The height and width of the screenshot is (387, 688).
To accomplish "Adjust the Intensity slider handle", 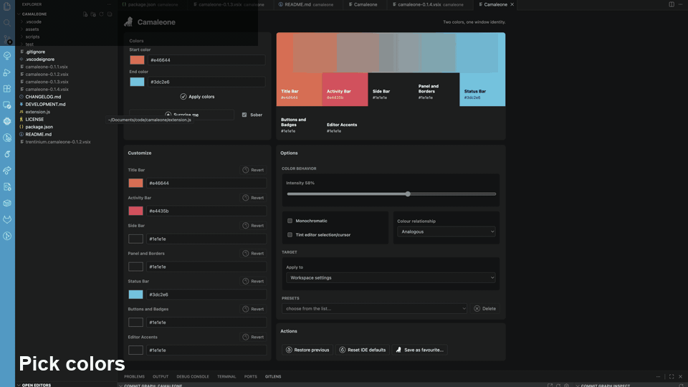I will (x=408, y=194).
